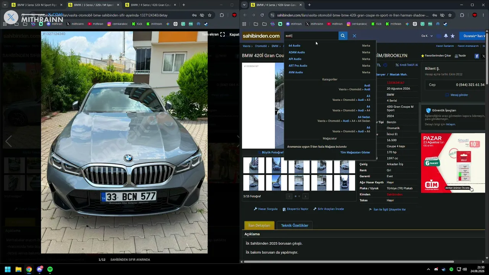Image resolution: width=489 pixels, height=275 pixels.
Task: Open Spotify from the taskbar
Action: click(x=50, y=269)
